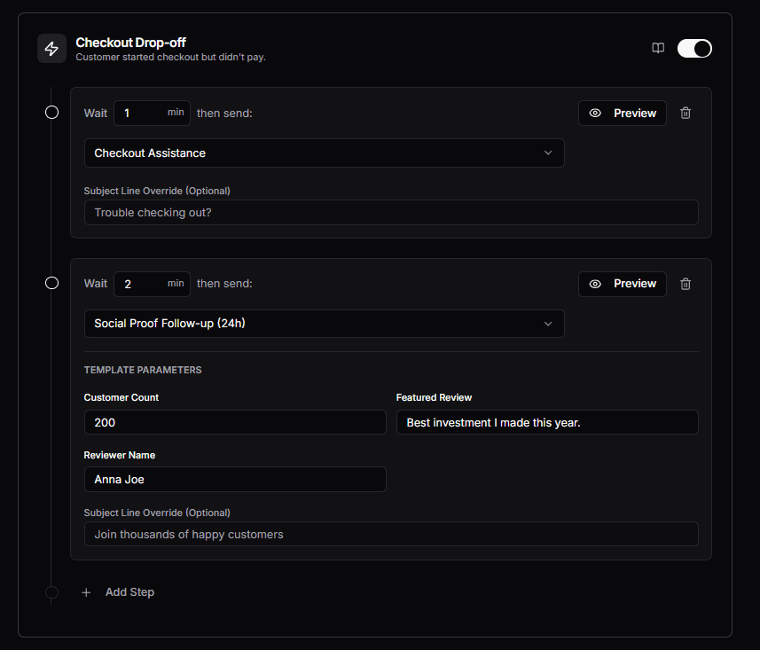Click the eye icon on first Preview button

click(x=595, y=113)
